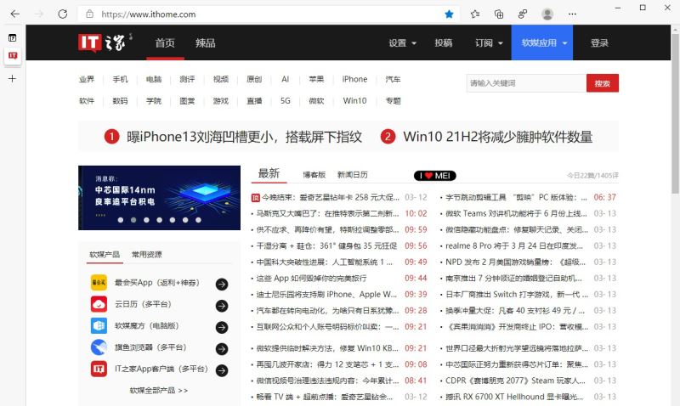680x406 pixels.
Task: Expand the 软媒应用 dropdown
Action: pyautogui.click(x=542, y=42)
